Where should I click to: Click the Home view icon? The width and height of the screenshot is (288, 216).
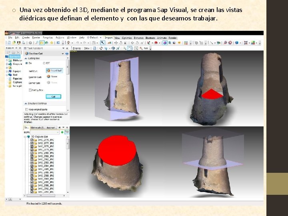(x=68, y=43)
